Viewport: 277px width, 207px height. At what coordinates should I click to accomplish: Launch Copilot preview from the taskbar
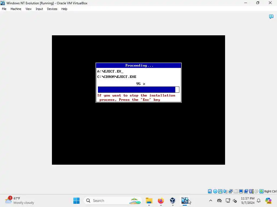268,201
